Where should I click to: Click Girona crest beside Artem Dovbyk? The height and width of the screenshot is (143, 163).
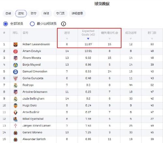point(15,51)
